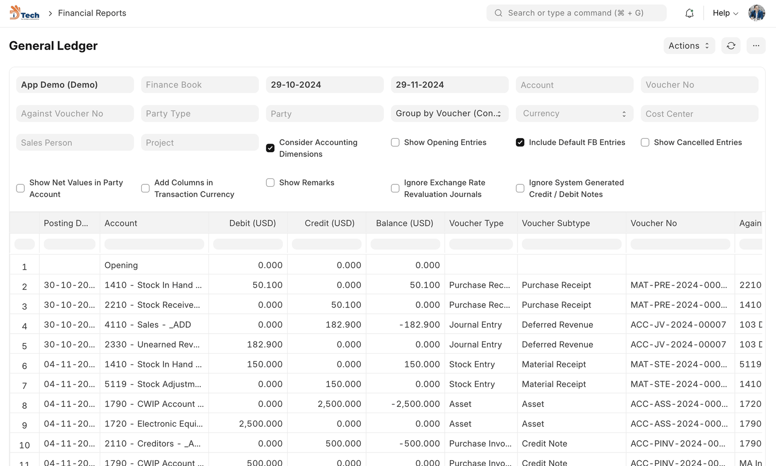This screenshot has width=776, height=466.
Task: Click the Voucher No column header
Action: tap(653, 223)
